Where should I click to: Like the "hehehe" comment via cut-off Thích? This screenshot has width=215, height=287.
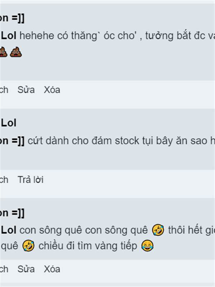(x=4, y=90)
